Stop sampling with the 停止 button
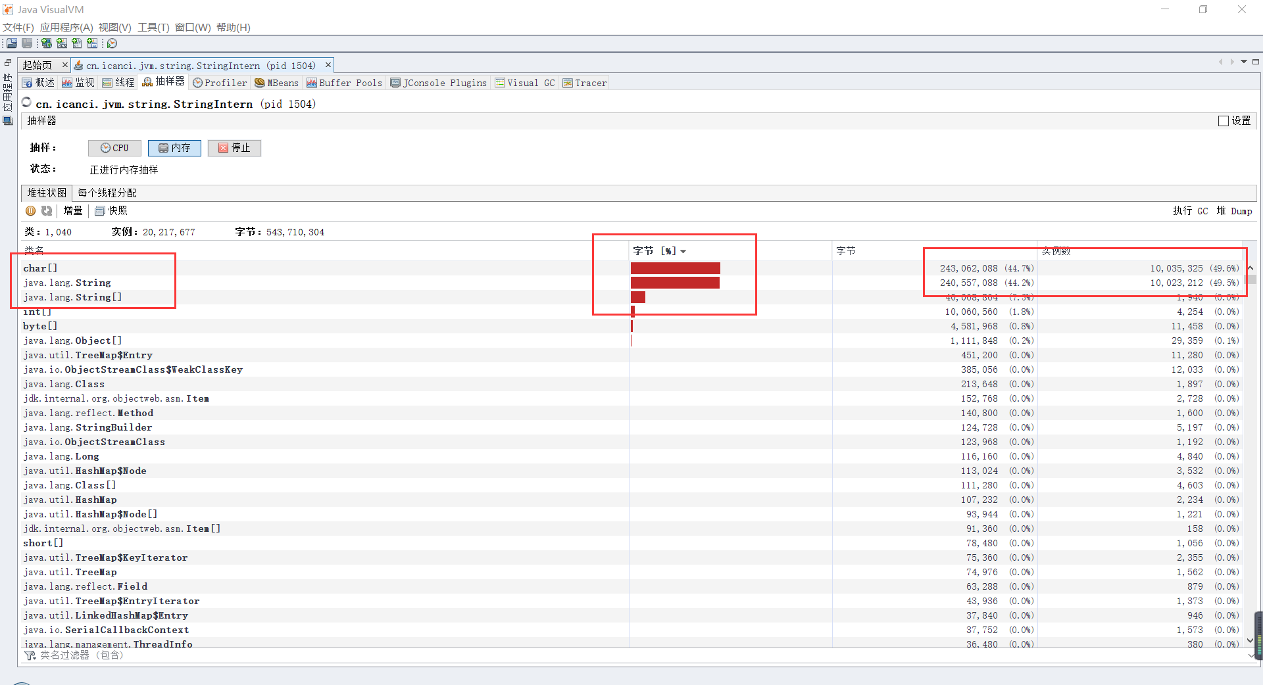 pos(234,148)
